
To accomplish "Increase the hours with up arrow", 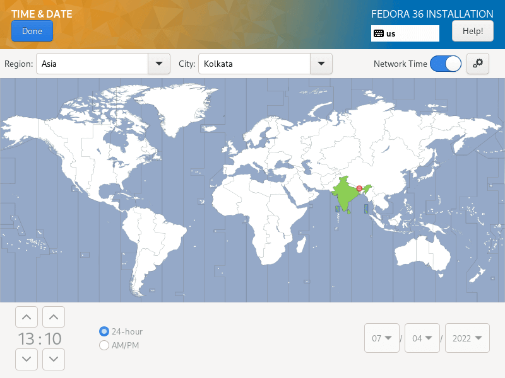I will click(27, 317).
